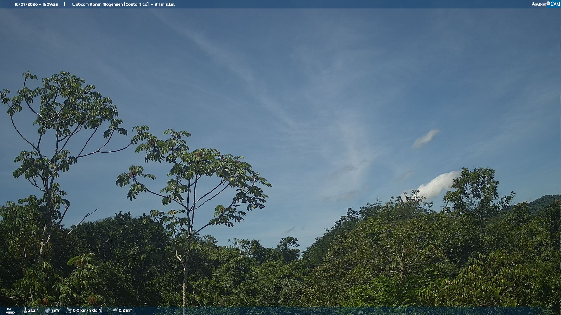Screen dimensions: 561x315
Task: Select the DATI METEO label
Action: 10,311
